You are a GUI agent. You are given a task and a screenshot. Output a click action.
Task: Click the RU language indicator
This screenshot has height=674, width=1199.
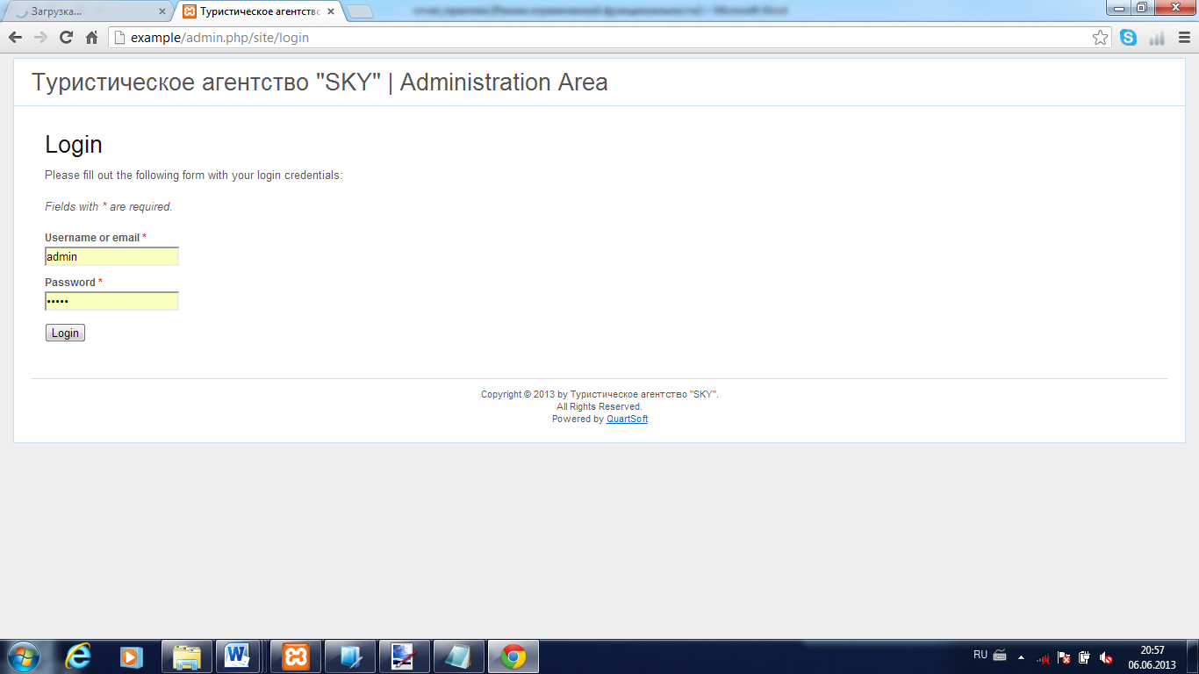(x=980, y=655)
